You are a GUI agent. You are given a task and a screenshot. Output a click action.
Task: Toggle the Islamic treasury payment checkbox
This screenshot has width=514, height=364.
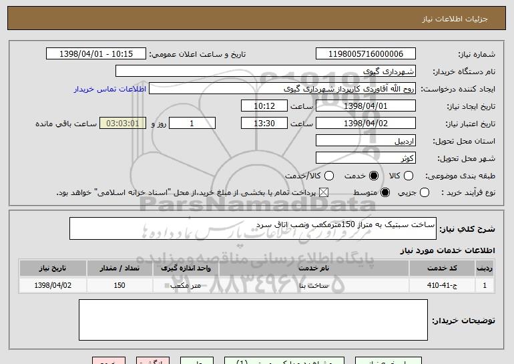click(324, 192)
